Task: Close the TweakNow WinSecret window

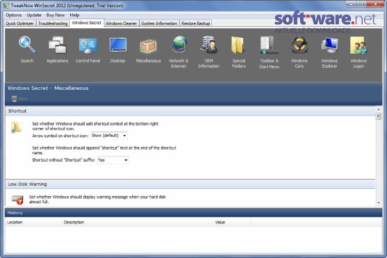Action: coord(376,4)
